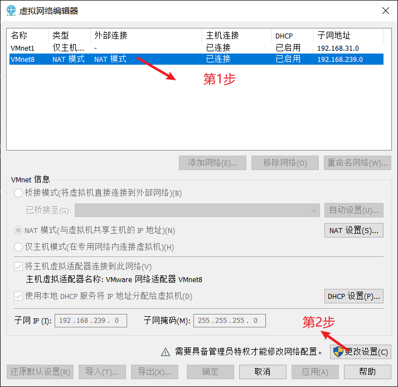The image size is (398, 387).
Task: Click the Virtual Network Editor globe icon
Action: coord(11,11)
